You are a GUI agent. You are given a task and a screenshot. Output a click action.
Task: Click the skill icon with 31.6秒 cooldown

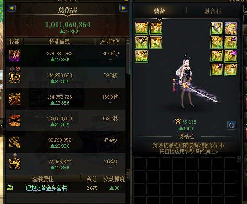[x=15, y=164]
